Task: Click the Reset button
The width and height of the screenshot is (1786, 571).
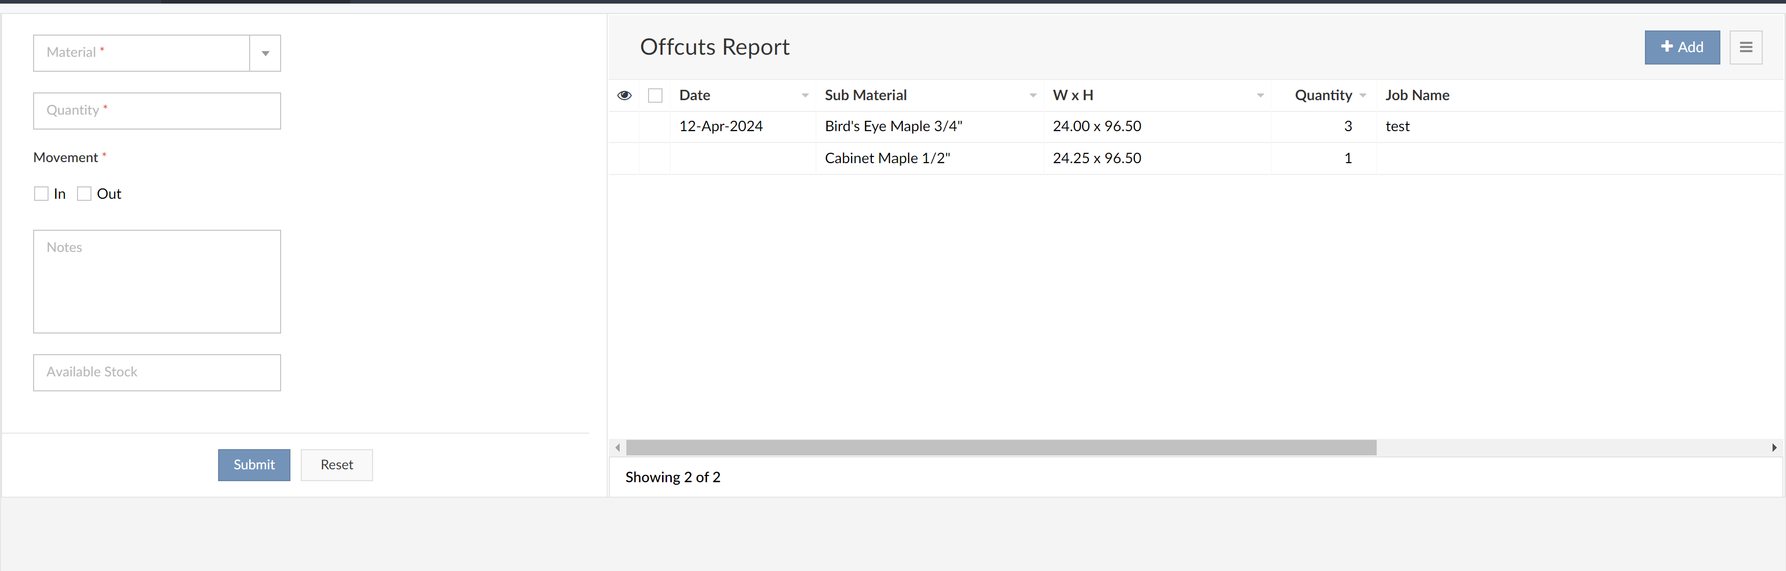Action: tap(336, 465)
